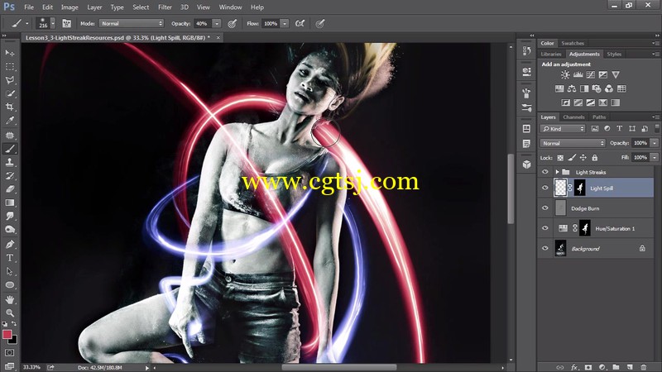The width and height of the screenshot is (662, 372).
Task: Open the Flow slider dropdown
Action: (285, 24)
